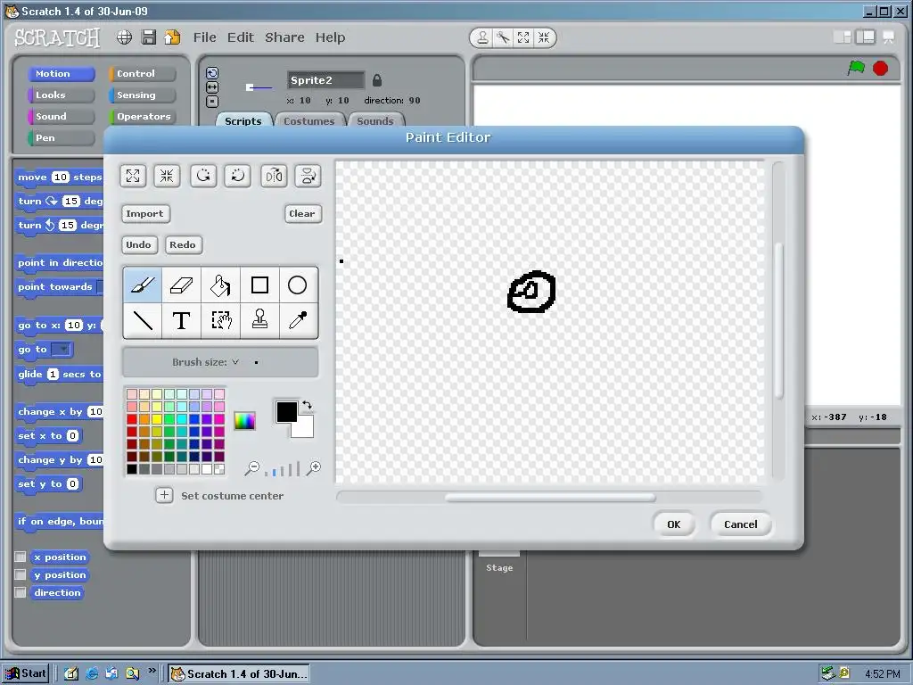Confirm the Paint Editor with OK
This screenshot has height=685, width=913.
tap(674, 524)
